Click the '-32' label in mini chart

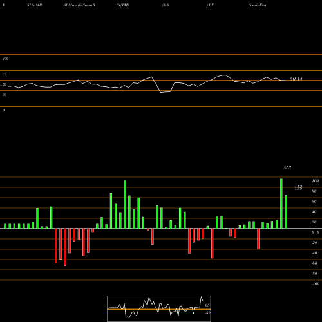[x=207, y=313]
